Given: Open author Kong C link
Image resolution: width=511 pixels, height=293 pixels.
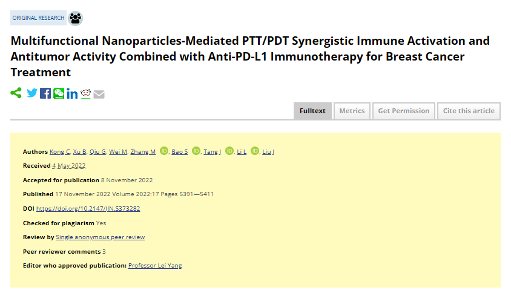Looking at the screenshot, I should click(x=60, y=151).
